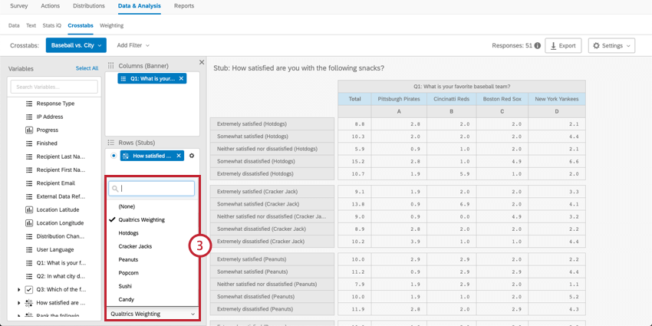Open the gear settings for the row stub

(x=192, y=156)
